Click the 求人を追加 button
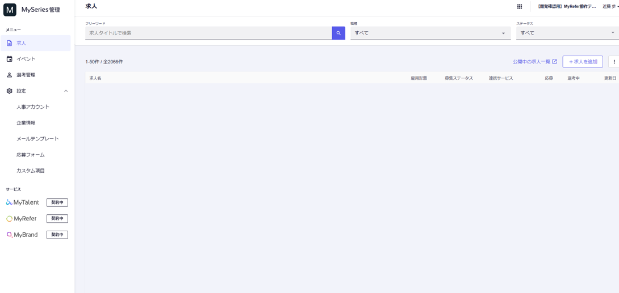 pyautogui.click(x=583, y=62)
